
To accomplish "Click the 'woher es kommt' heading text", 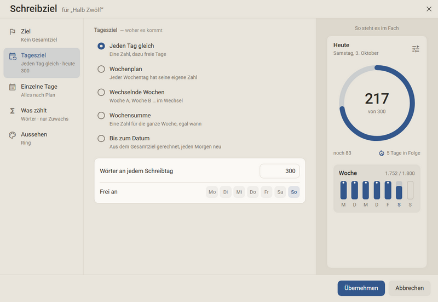I will (143, 30).
